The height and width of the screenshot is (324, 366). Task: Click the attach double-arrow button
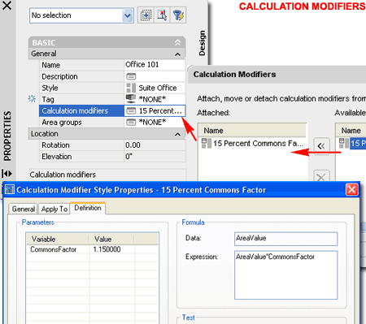pyautogui.click(x=321, y=146)
